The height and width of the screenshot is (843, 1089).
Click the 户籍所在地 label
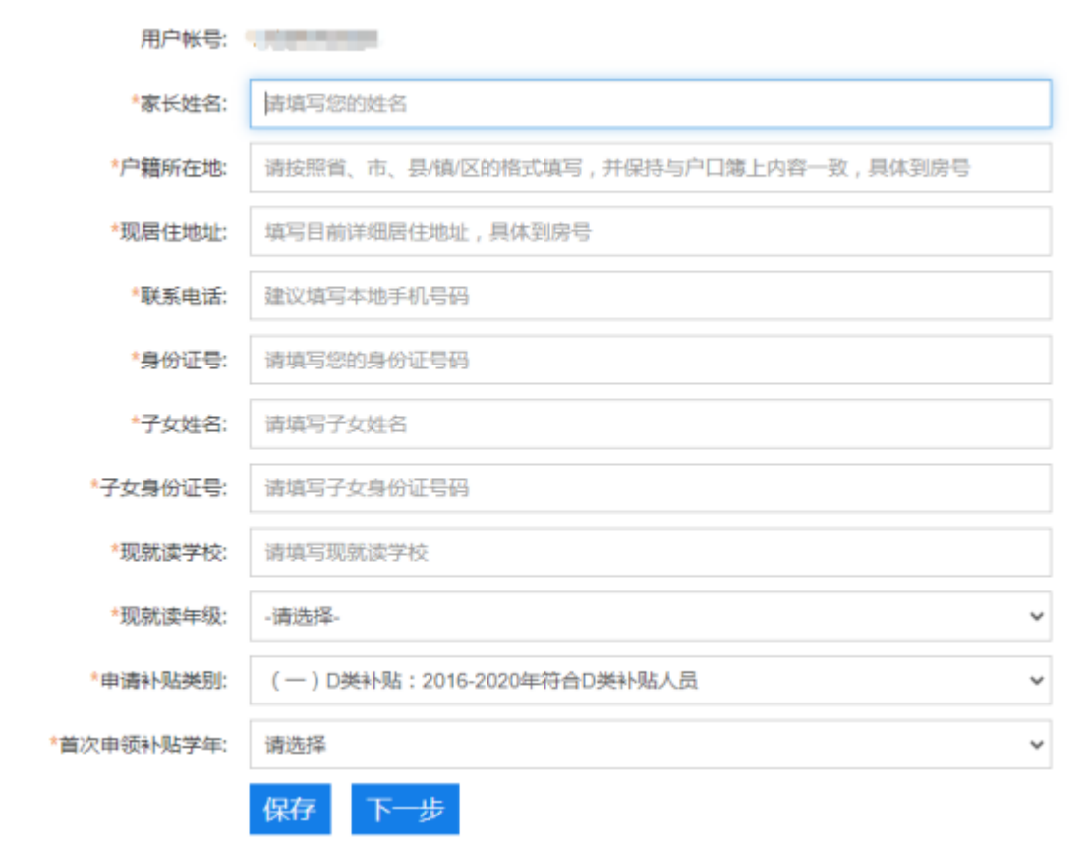point(169,167)
